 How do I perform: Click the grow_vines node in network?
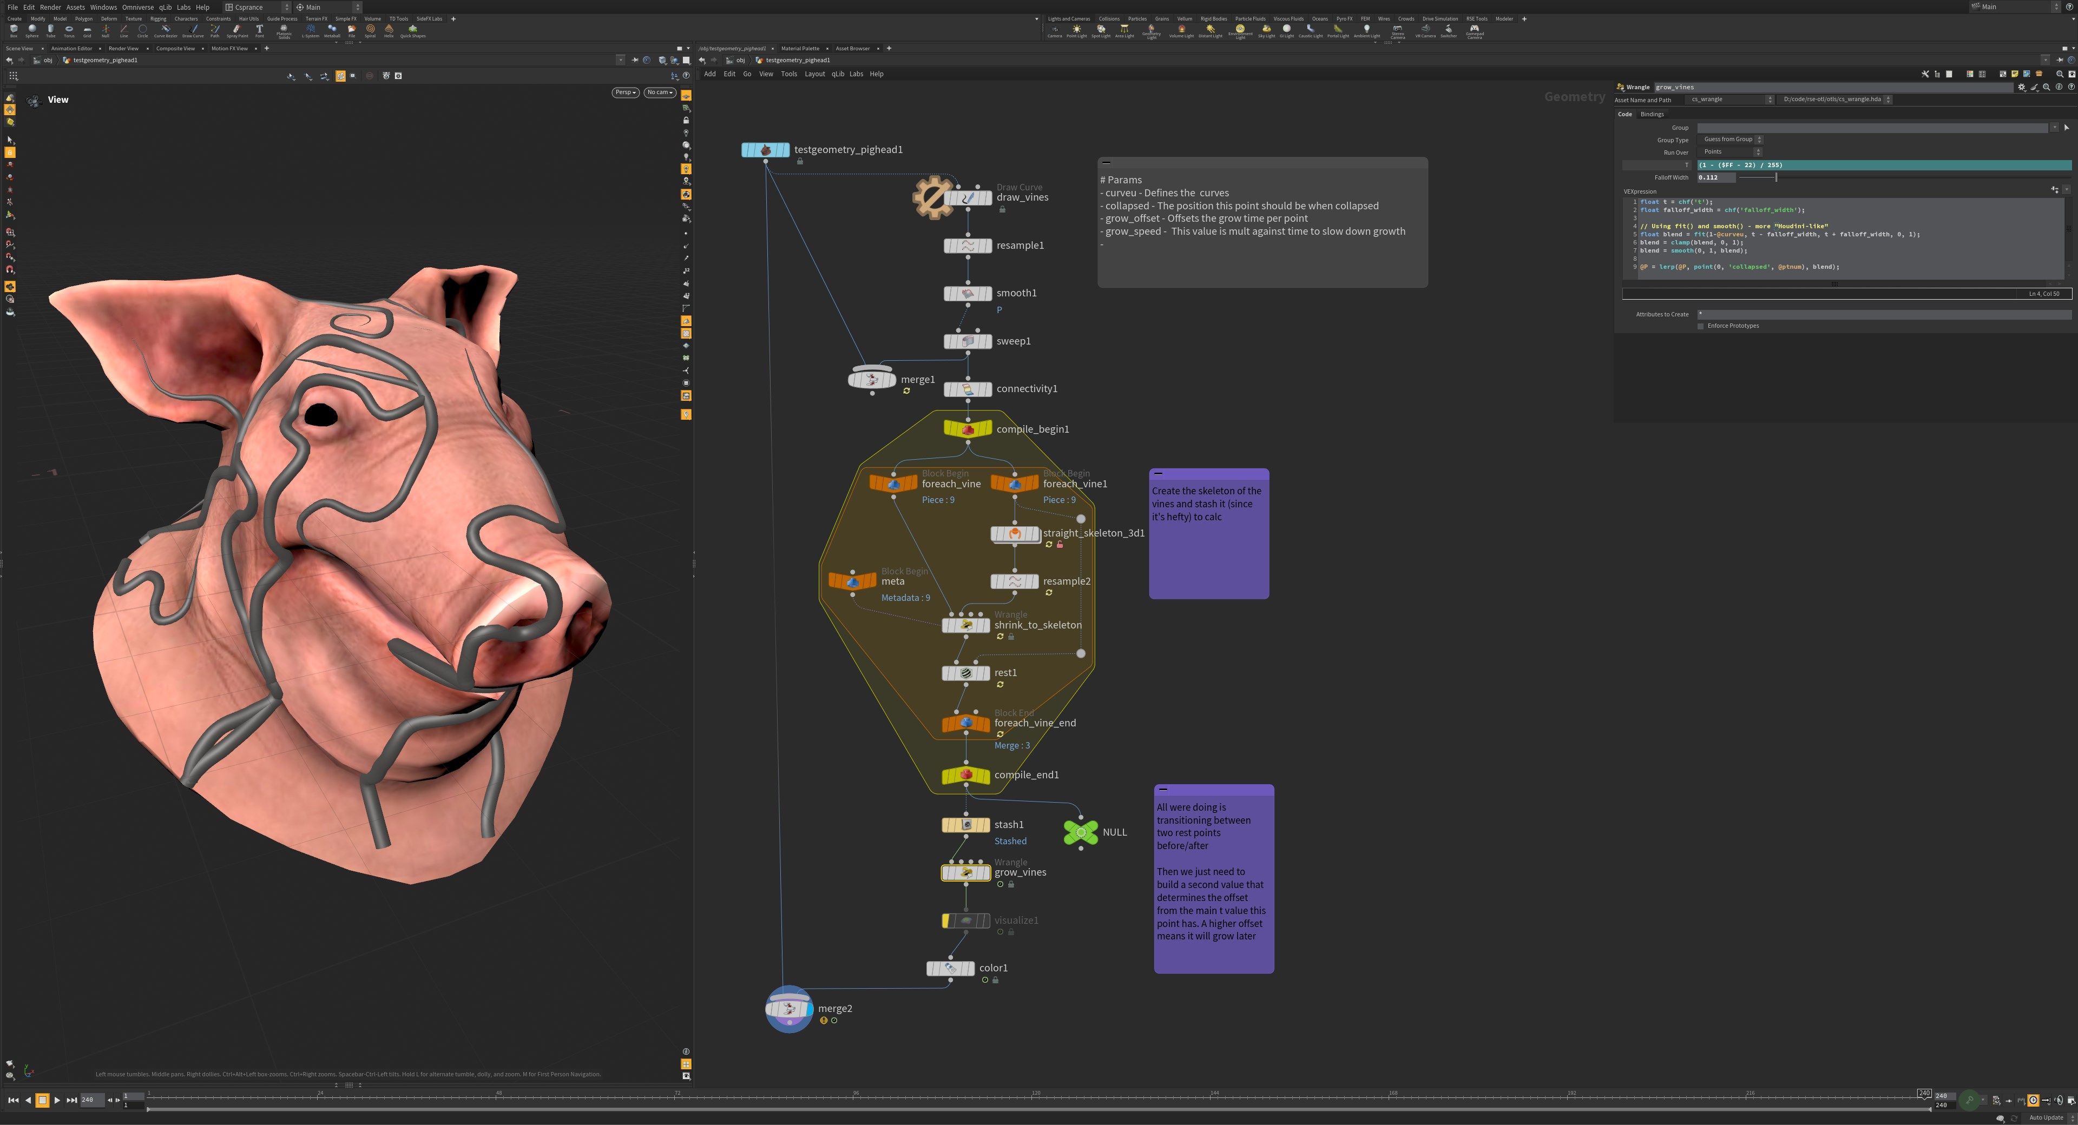click(x=965, y=872)
